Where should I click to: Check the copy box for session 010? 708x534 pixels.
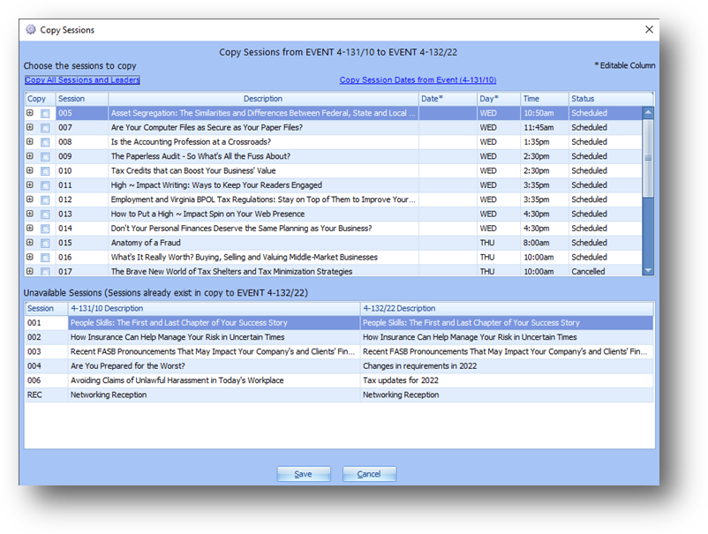coord(45,171)
